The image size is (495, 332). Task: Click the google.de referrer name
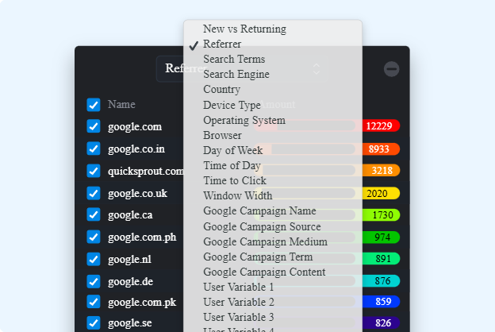click(131, 281)
